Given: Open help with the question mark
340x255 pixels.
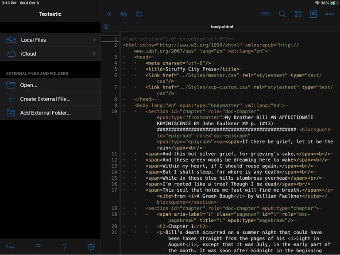Looking at the screenshot, I should (65, 247).
